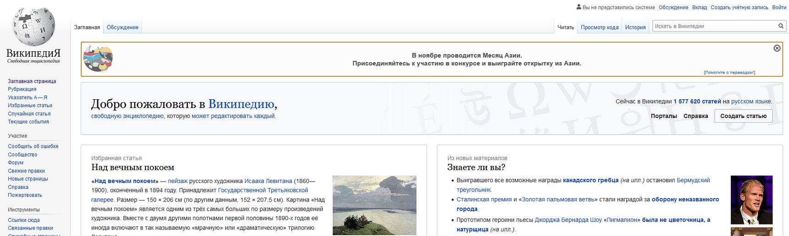This screenshot has width=789, height=236.
Task: Click оборону неназванного города link
Action: pos(685,199)
